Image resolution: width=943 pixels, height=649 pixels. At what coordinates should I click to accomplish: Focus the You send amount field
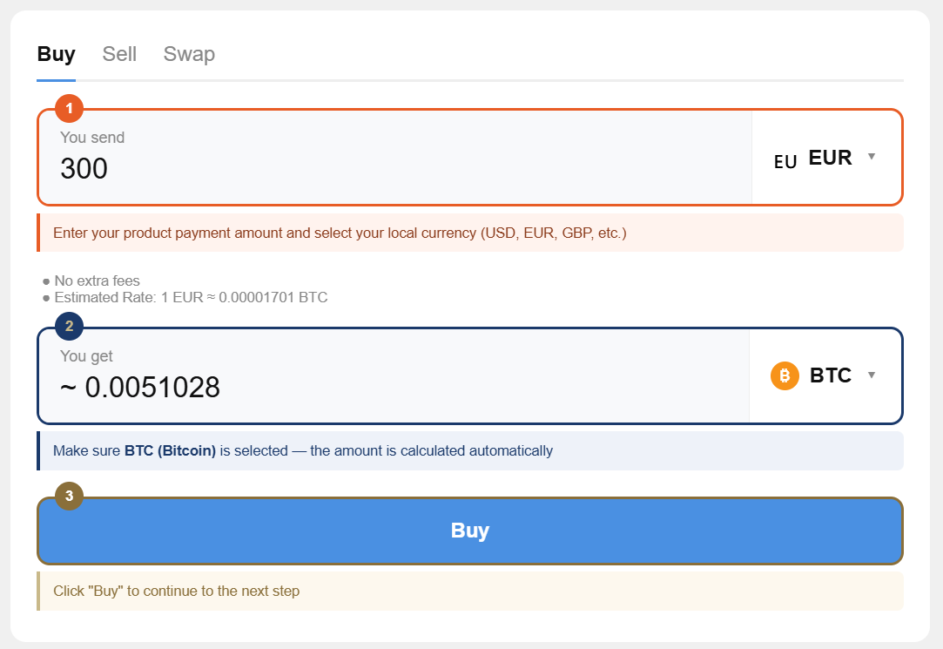click(x=395, y=158)
